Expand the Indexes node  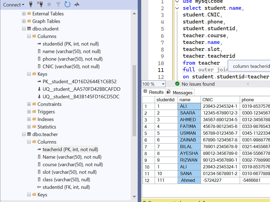[29, 119]
